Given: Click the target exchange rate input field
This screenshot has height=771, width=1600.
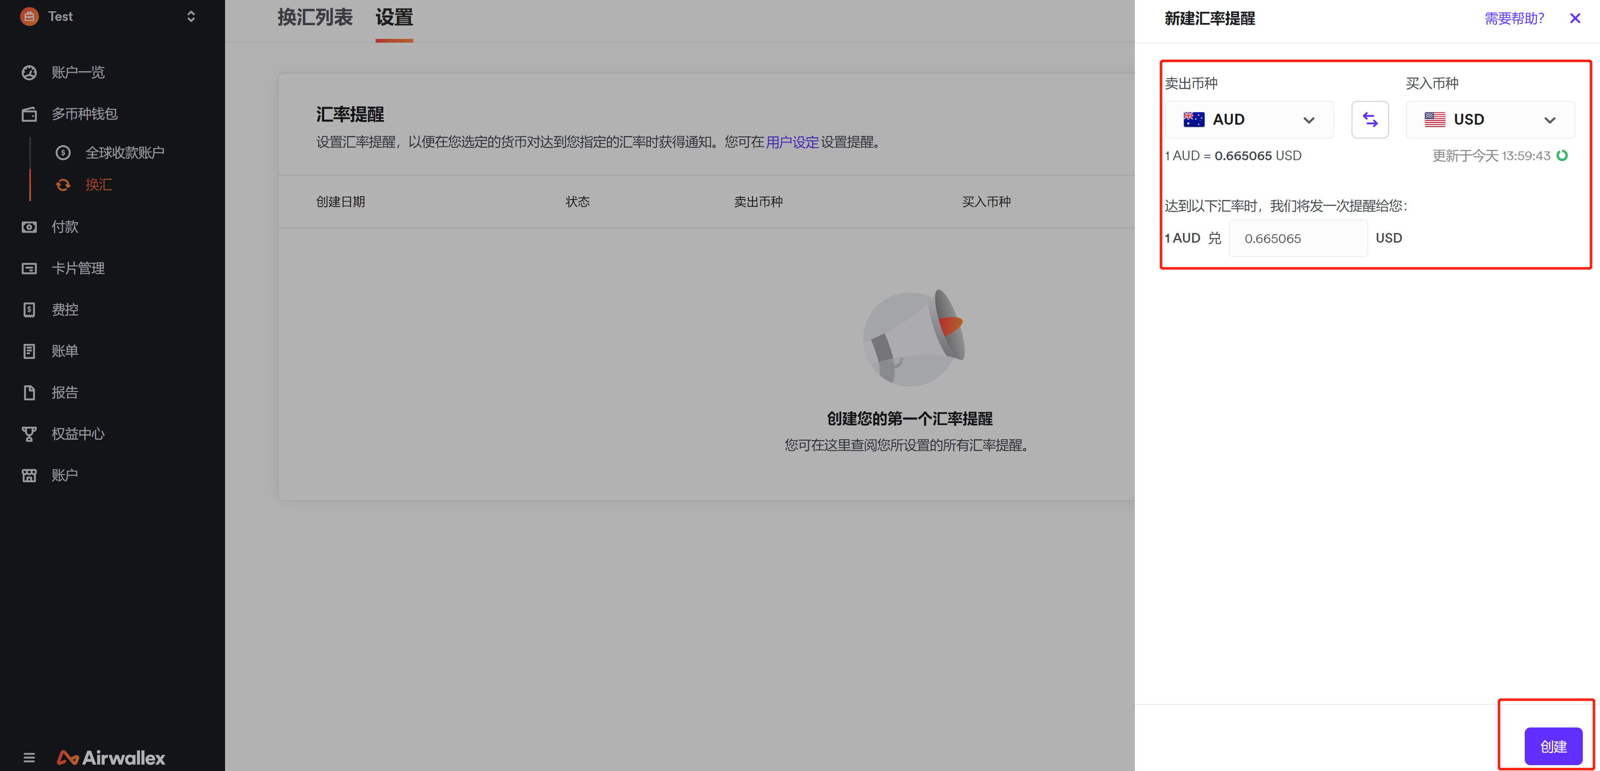Looking at the screenshot, I should (x=1298, y=238).
